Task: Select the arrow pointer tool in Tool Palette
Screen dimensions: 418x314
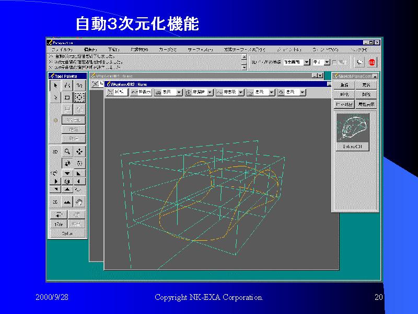Action: 55,85
